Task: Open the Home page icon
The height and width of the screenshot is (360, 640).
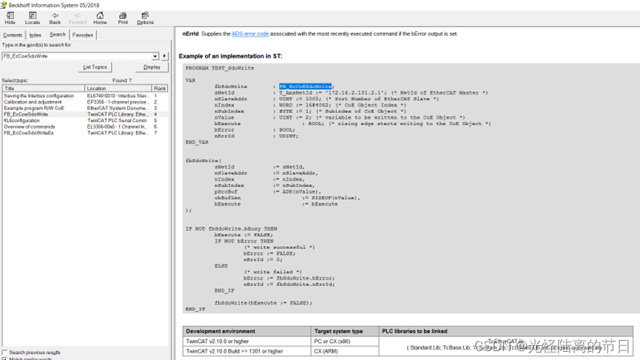Action: 100,18
